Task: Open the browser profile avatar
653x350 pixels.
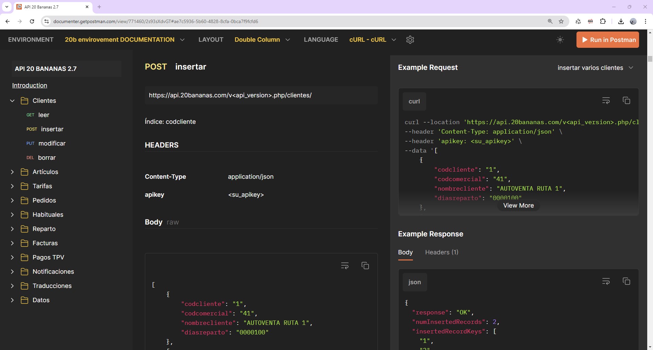Action: pos(633,21)
